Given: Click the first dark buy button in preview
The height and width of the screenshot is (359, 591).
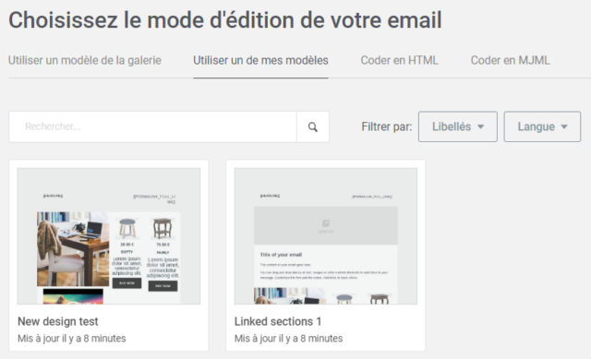Looking at the screenshot, I should point(127,283).
